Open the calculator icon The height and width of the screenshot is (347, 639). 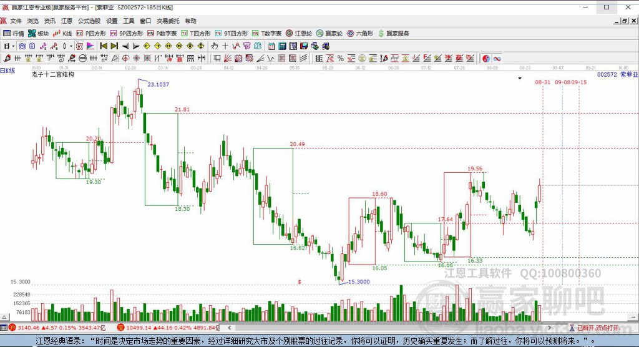click(282, 46)
